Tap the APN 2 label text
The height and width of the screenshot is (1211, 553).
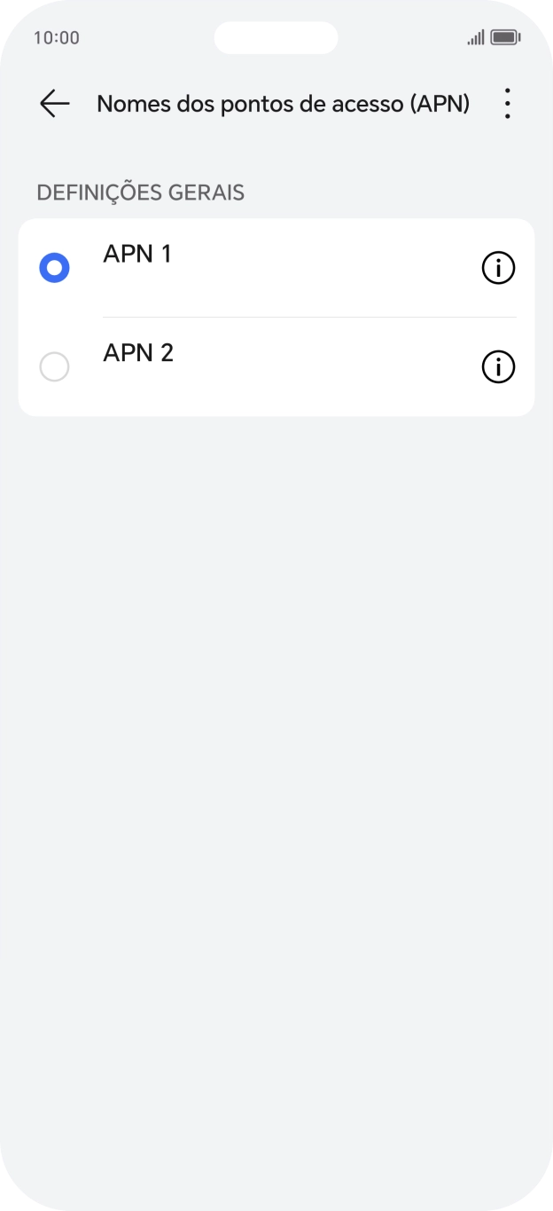(x=138, y=353)
